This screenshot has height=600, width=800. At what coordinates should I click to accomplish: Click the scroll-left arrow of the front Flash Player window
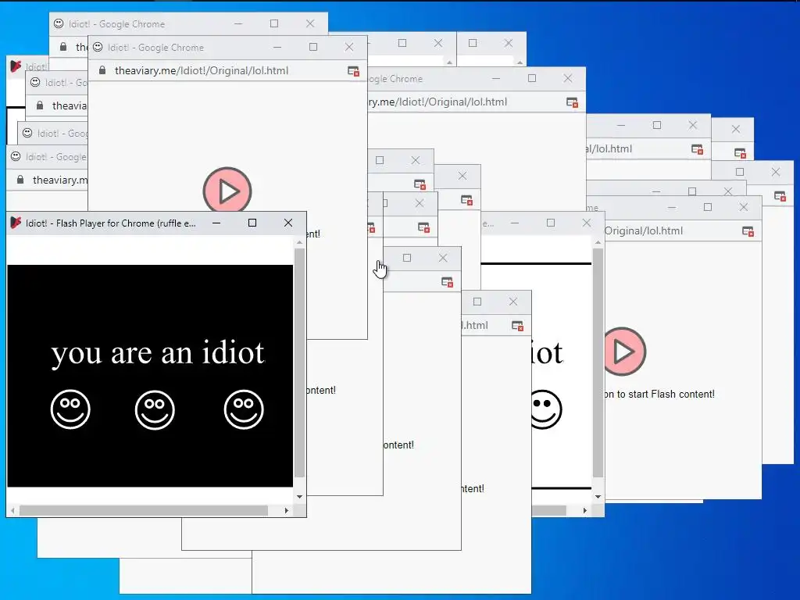click(x=12, y=510)
